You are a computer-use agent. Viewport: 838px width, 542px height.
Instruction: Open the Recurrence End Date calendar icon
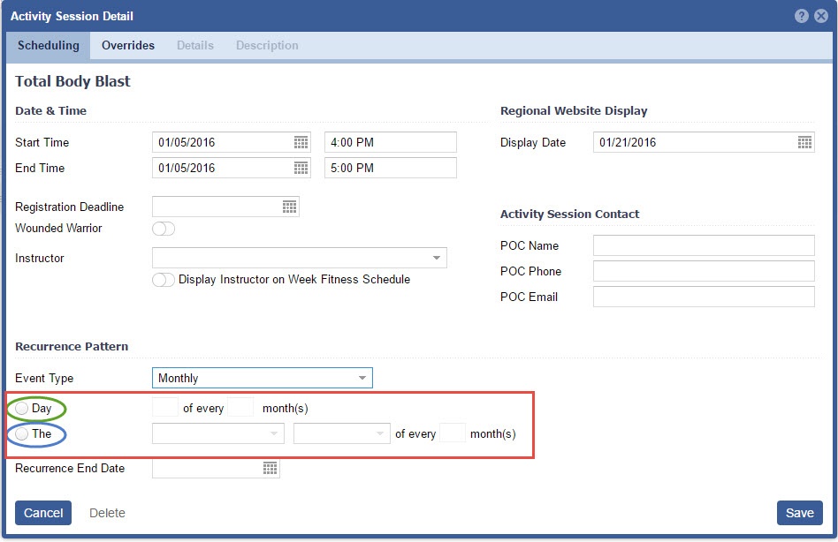(x=270, y=469)
